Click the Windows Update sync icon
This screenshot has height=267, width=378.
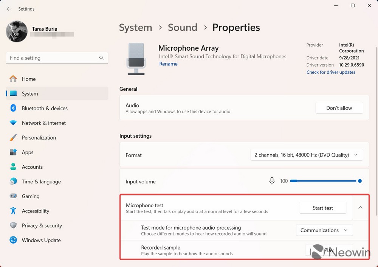13,240
